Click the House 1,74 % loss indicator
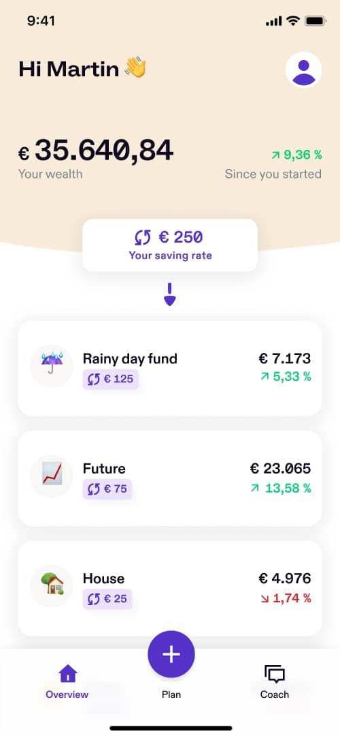Viewport: 340px width, 738px height. click(x=285, y=598)
